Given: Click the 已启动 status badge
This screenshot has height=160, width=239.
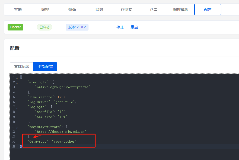Looking at the screenshot, I should click(x=44, y=27).
